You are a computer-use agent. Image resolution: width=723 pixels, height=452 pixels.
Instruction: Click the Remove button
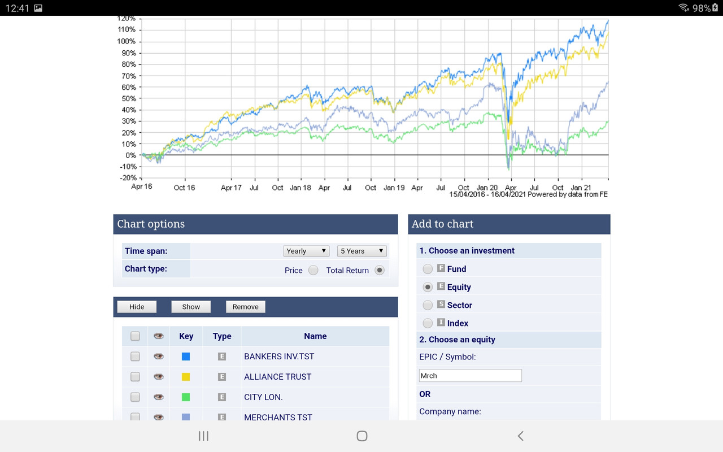[x=245, y=307]
